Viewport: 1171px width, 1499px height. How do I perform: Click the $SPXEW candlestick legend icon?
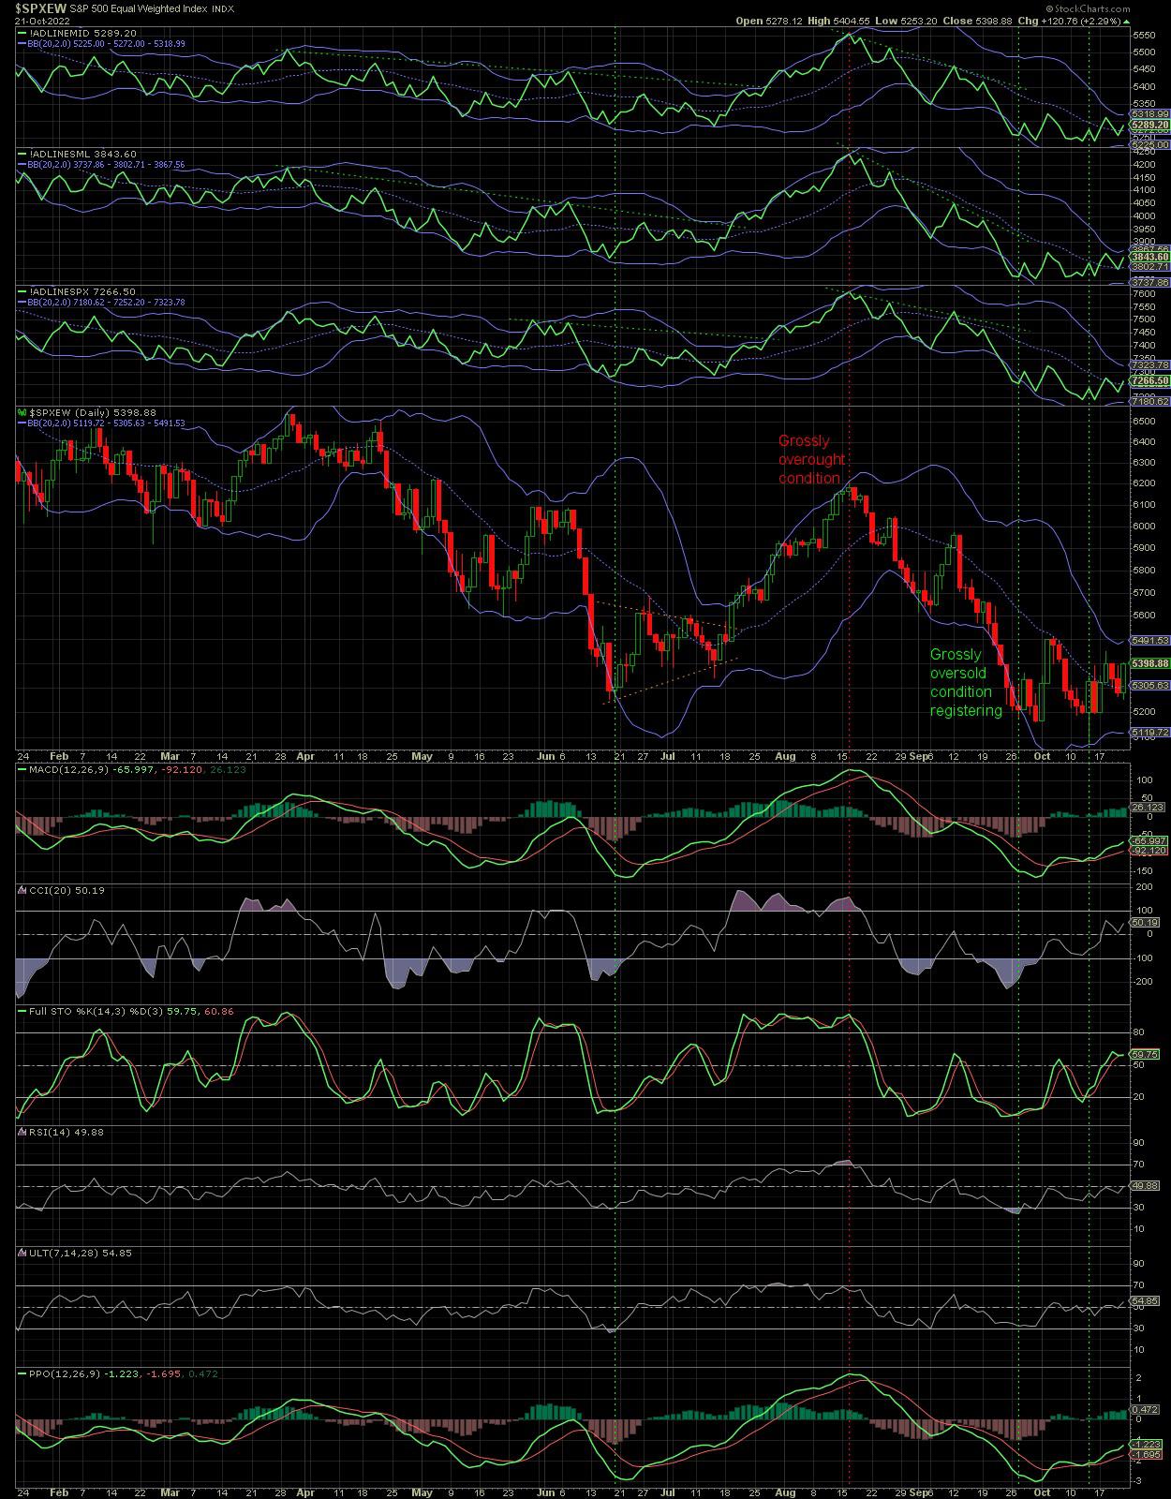click(22, 411)
